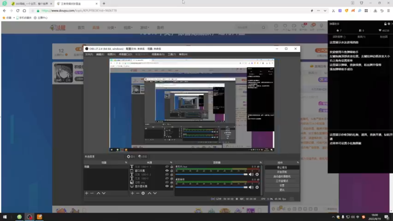Show hidden system tray icons chevron

point(333,217)
